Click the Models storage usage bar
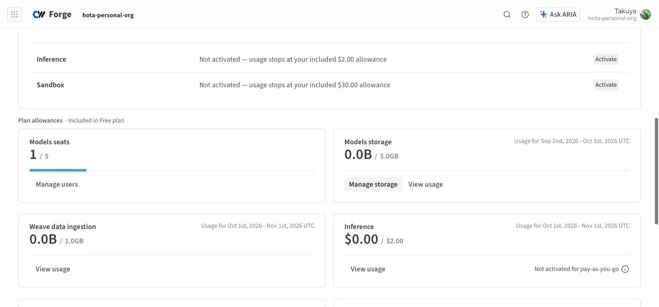 (x=487, y=170)
